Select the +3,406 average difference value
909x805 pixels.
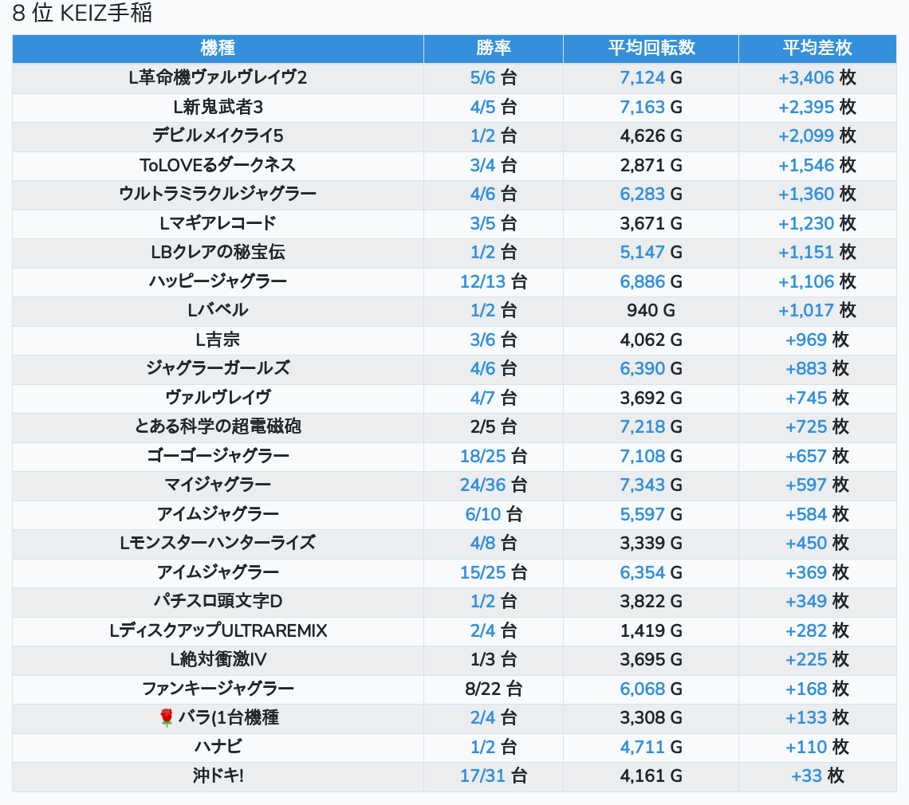tap(806, 77)
